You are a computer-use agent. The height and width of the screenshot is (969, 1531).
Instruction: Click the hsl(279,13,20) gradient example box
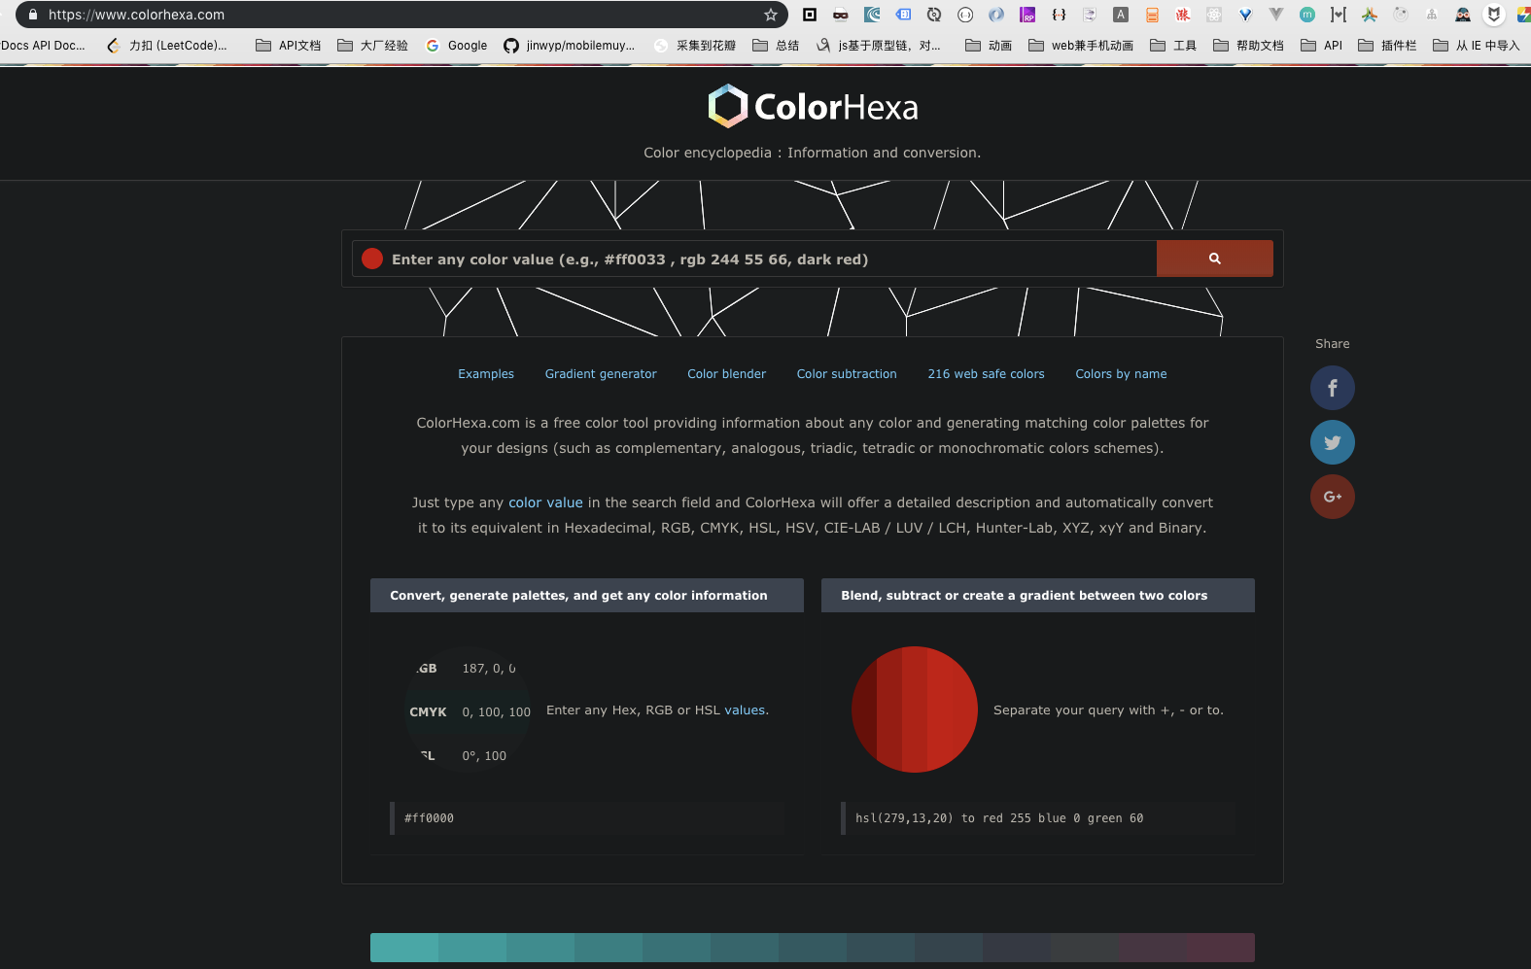coord(1038,818)
